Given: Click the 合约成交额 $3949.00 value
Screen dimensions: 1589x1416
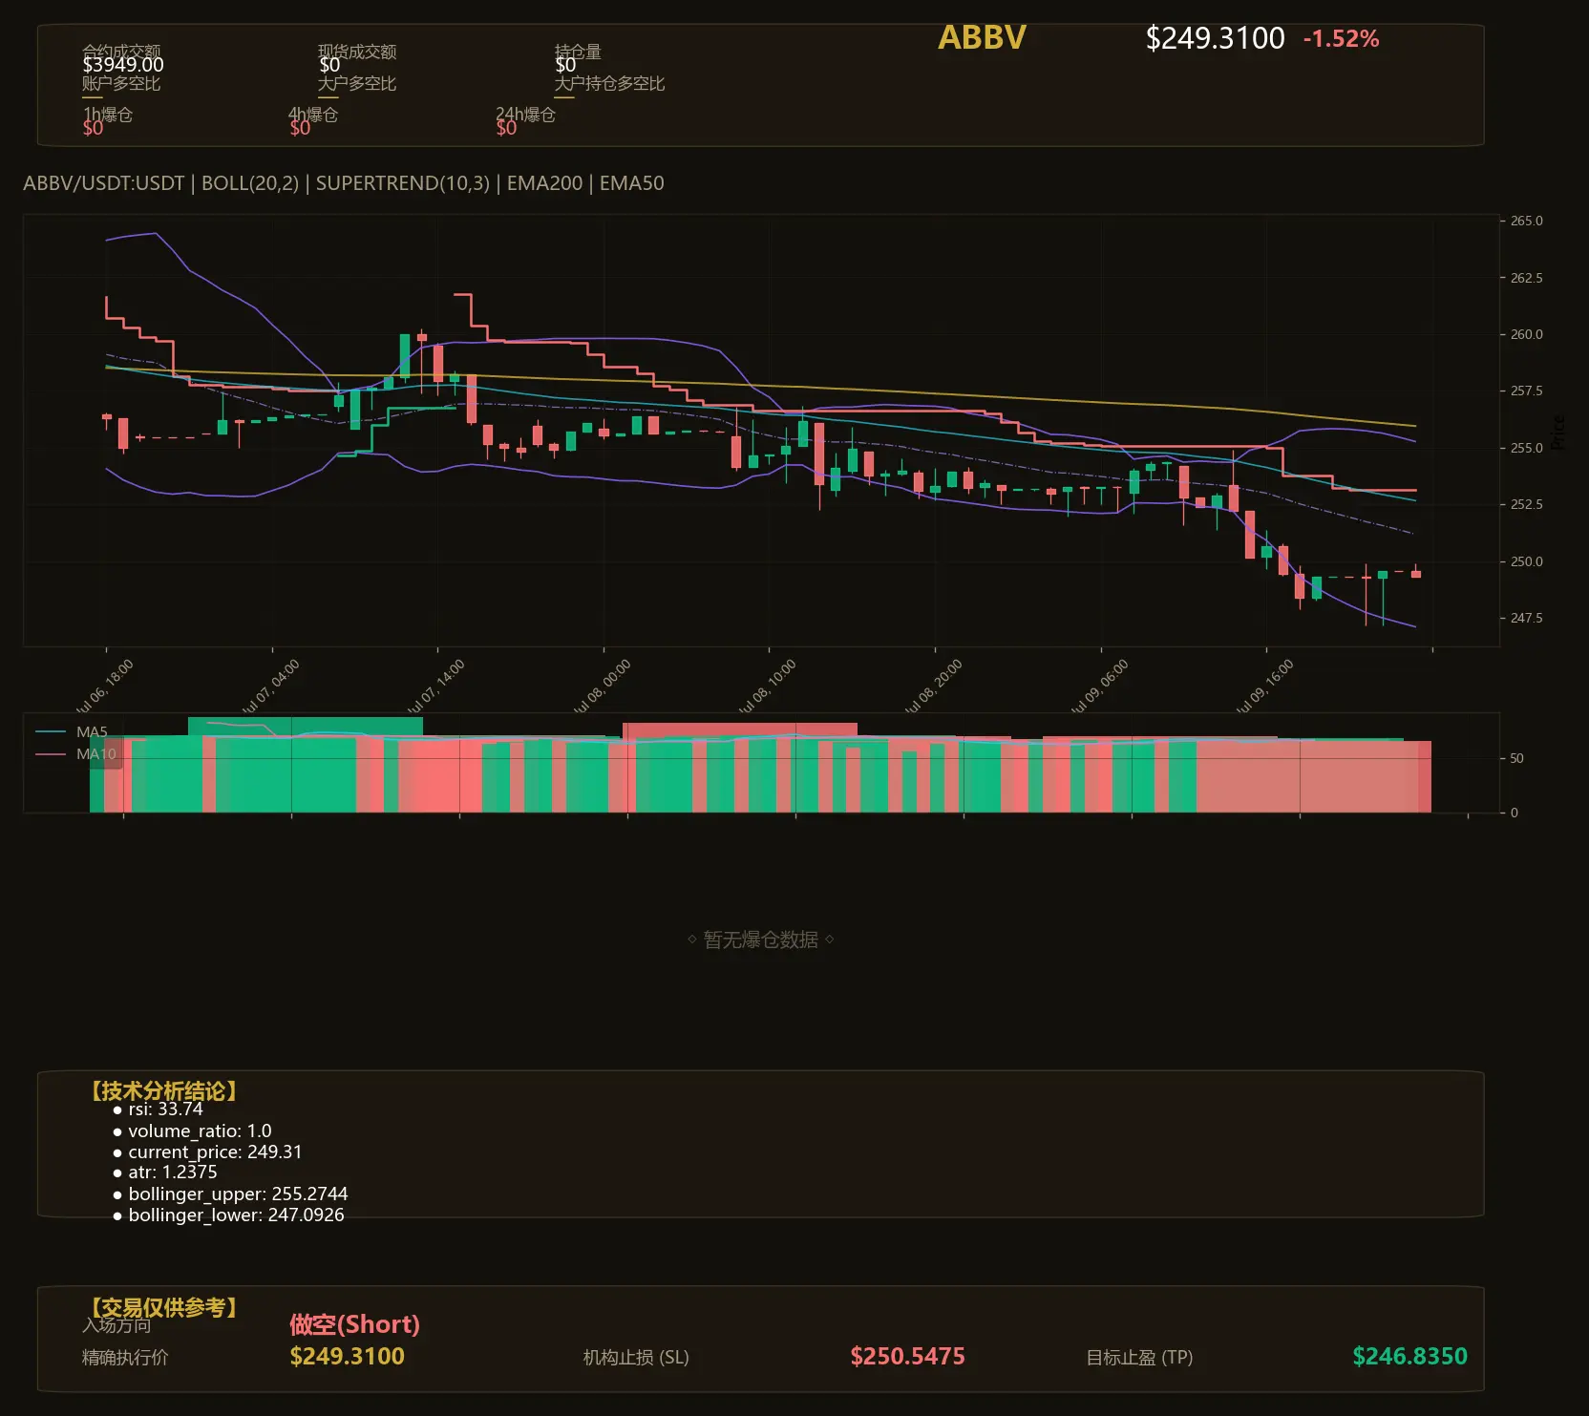Looking at the screenshot, I should [x=123, y=65].
